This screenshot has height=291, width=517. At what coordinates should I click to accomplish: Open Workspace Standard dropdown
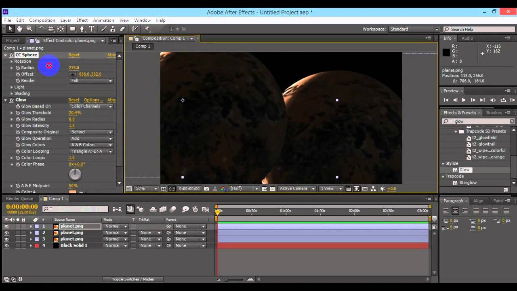414,29
